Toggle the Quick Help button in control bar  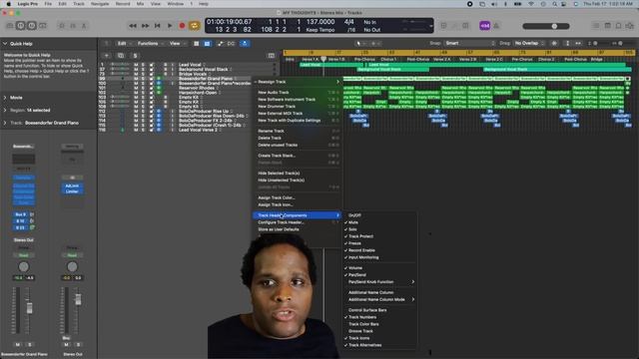(31, 26)
